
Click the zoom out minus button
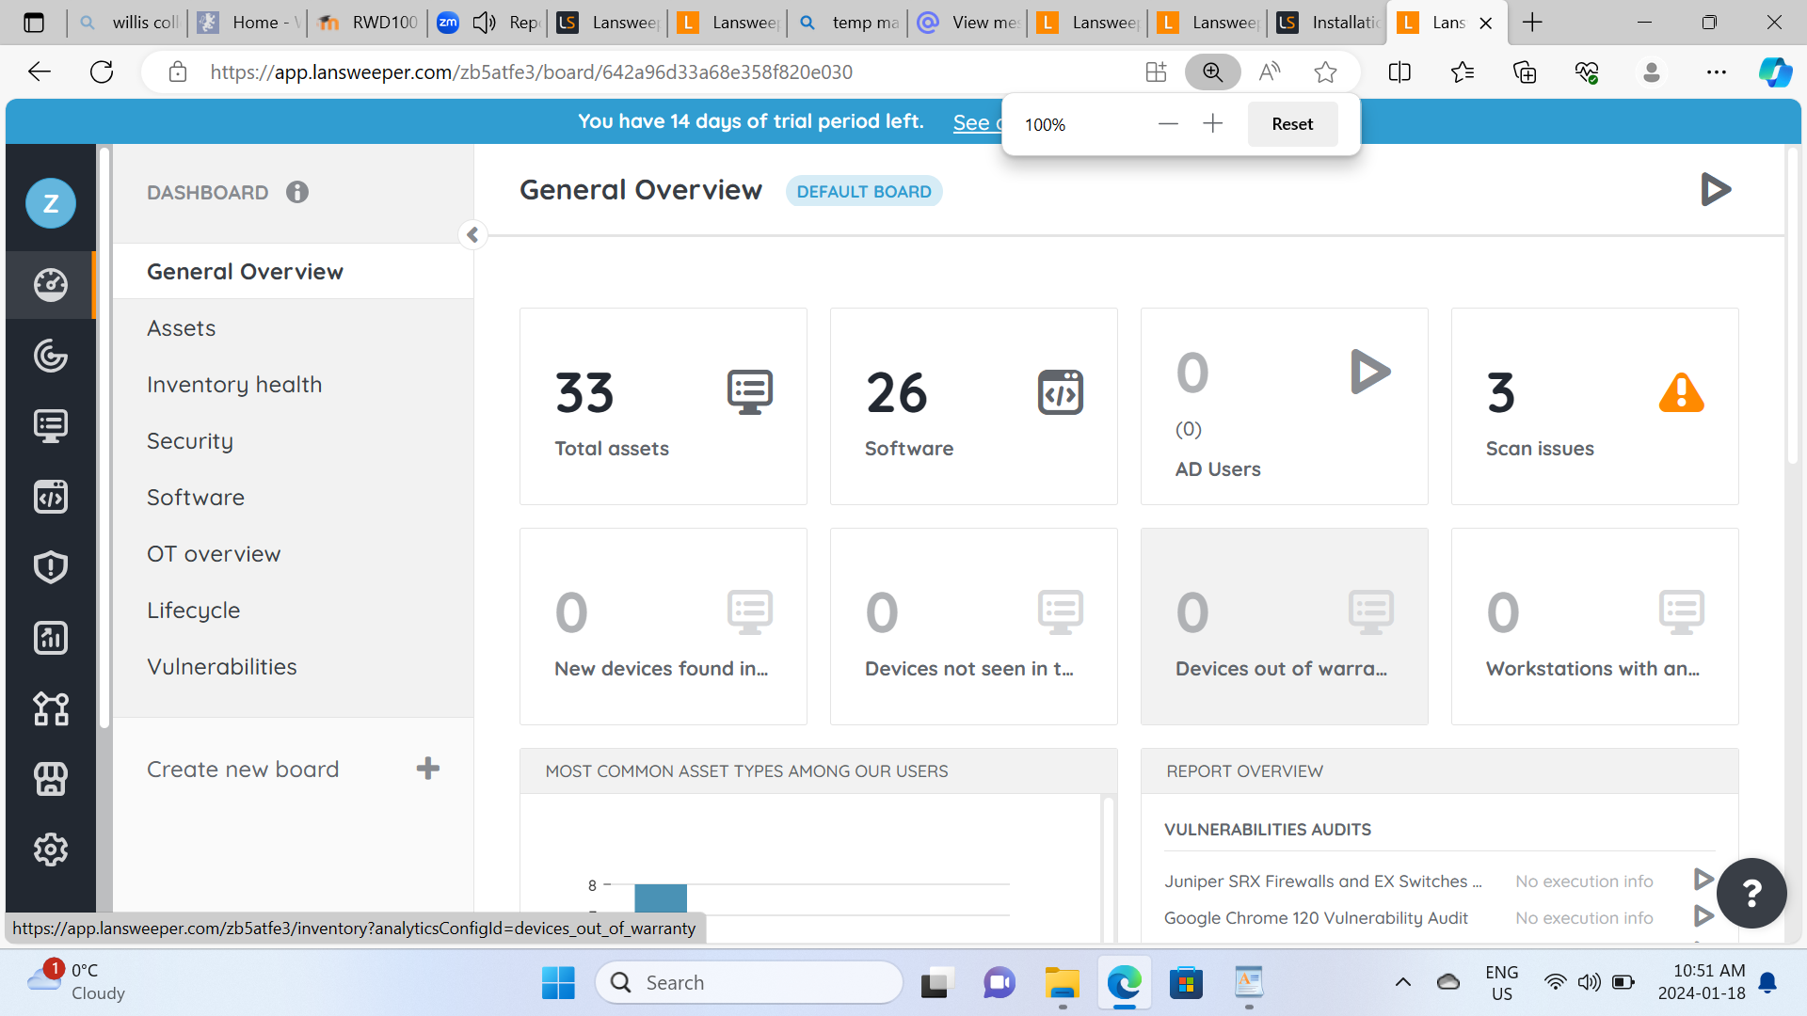click(x=1168, y=124)
